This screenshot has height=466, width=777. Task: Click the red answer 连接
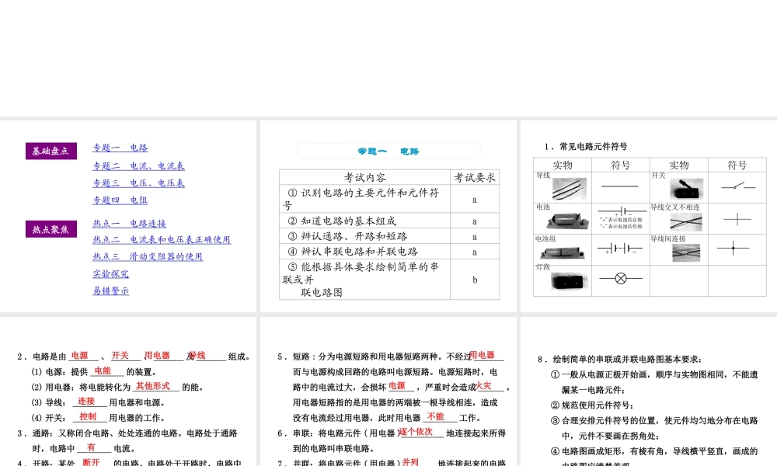(x=86, y=402)
